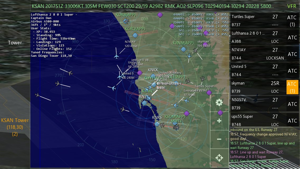Image resolution: width=300 pixels, height=169 pixels.
Task: Select KNKX airport marker
Action: pos(153,76)
